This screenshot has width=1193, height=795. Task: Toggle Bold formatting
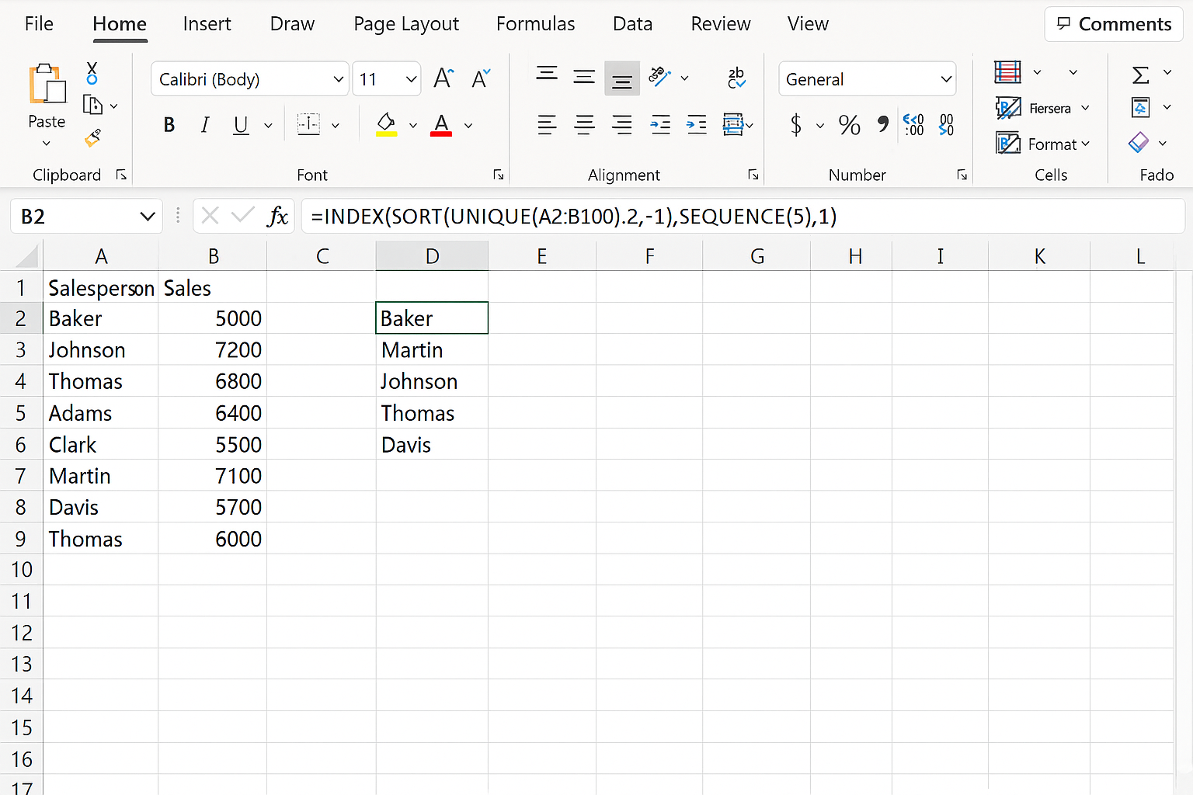(x=169, y=125)
